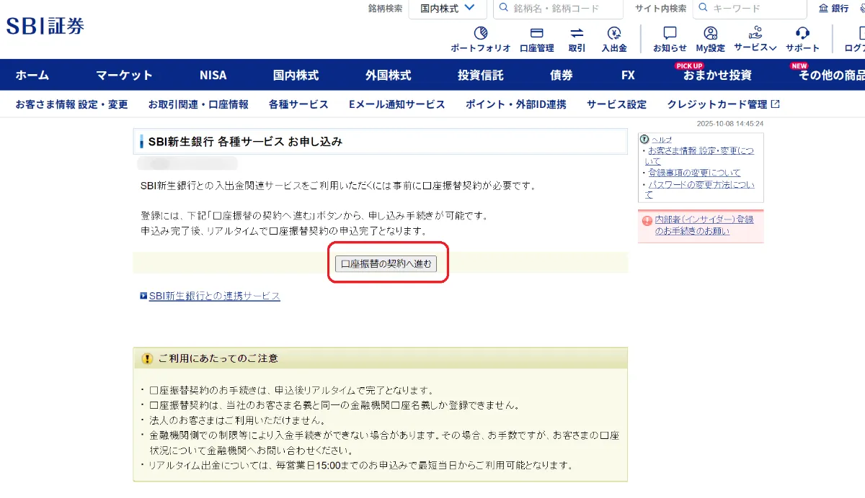
Task: Open the ポートフォリオ portfolio icon
Action: coord(480,33)
